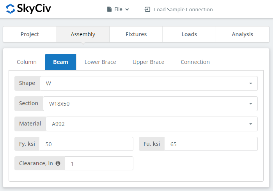
Task: Click the Material label
Action: [x=30, y=124]
